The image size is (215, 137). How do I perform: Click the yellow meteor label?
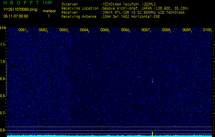tap(49, 11)
